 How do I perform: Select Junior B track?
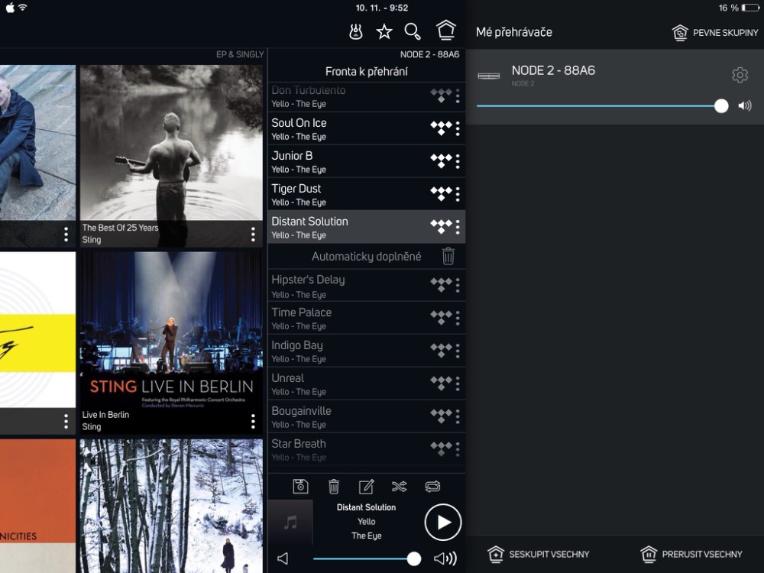[367, 161]
